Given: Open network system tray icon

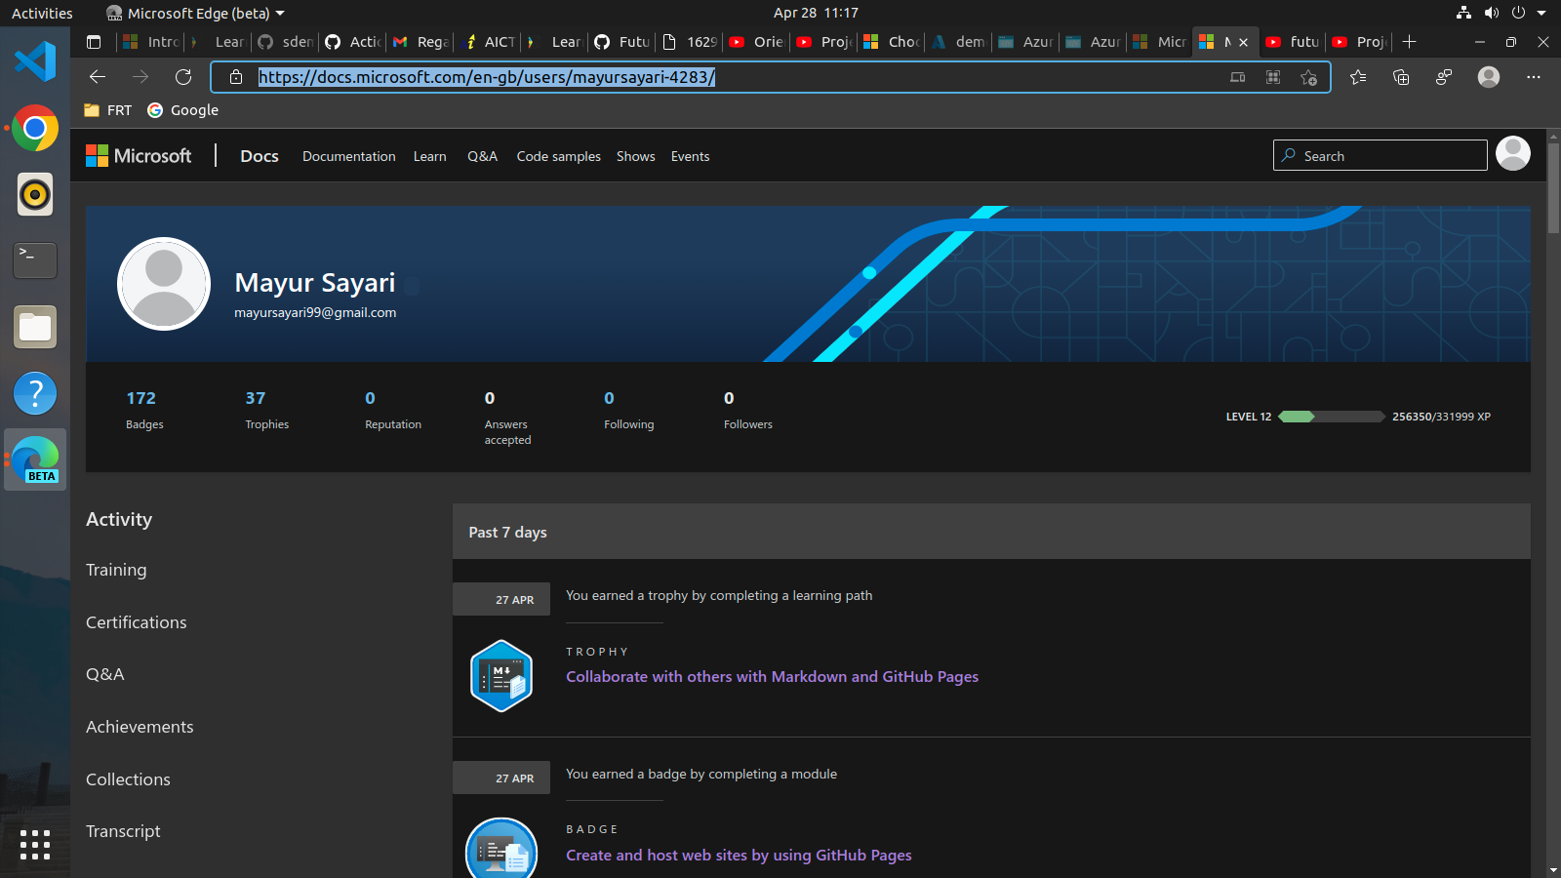Looking at the screenshot, I should (1463, 13).
